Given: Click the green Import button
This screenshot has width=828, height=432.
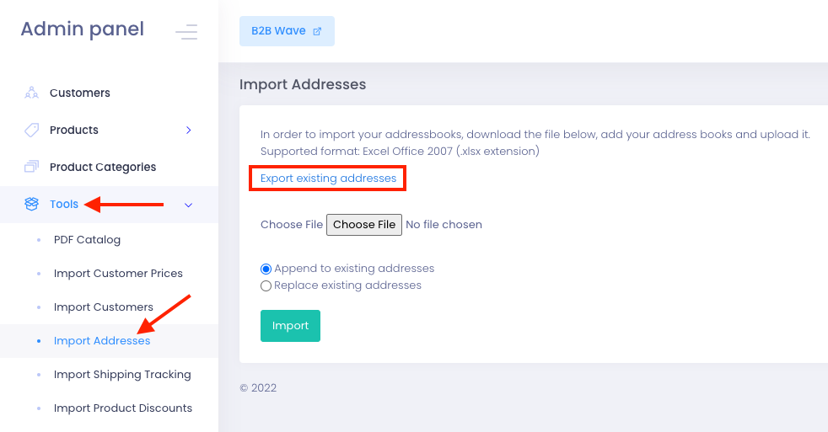Looking at the screenshot, I should pyautogui.click(x=290, y=326).
